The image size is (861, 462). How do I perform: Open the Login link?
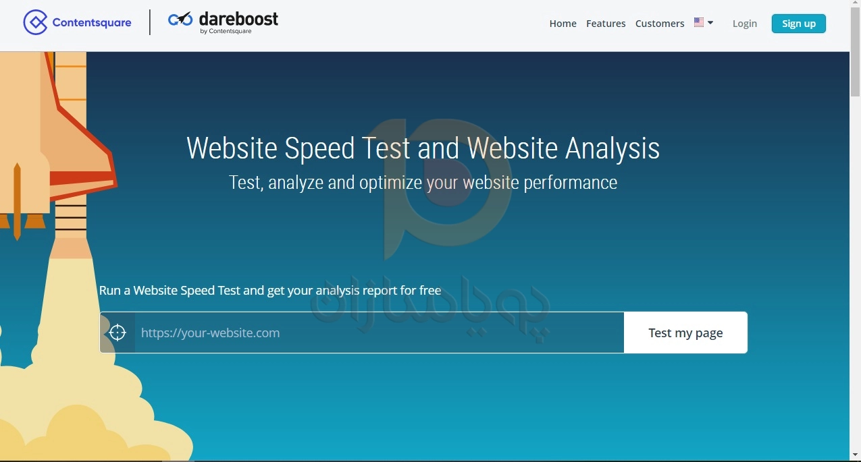pyautogui.click(x=744, y=23)
